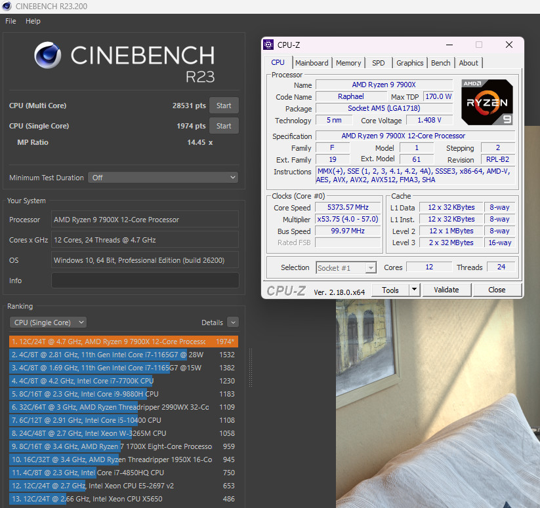Start the CPU Single Core test
540x508 pixels.
tap(224, 126)
